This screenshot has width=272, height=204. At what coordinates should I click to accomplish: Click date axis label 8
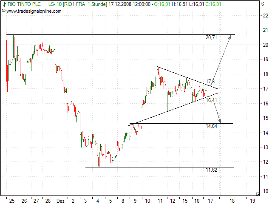point(123,201)
